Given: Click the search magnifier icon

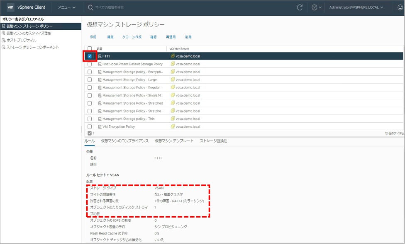Looking at the screenshot, I should [90, 7].
